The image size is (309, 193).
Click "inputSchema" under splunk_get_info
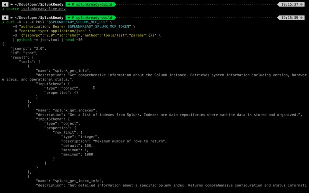(51, 84)
